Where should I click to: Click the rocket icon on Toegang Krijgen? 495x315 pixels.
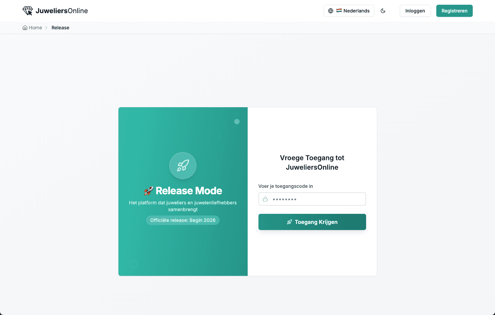(x=290, y=222)
